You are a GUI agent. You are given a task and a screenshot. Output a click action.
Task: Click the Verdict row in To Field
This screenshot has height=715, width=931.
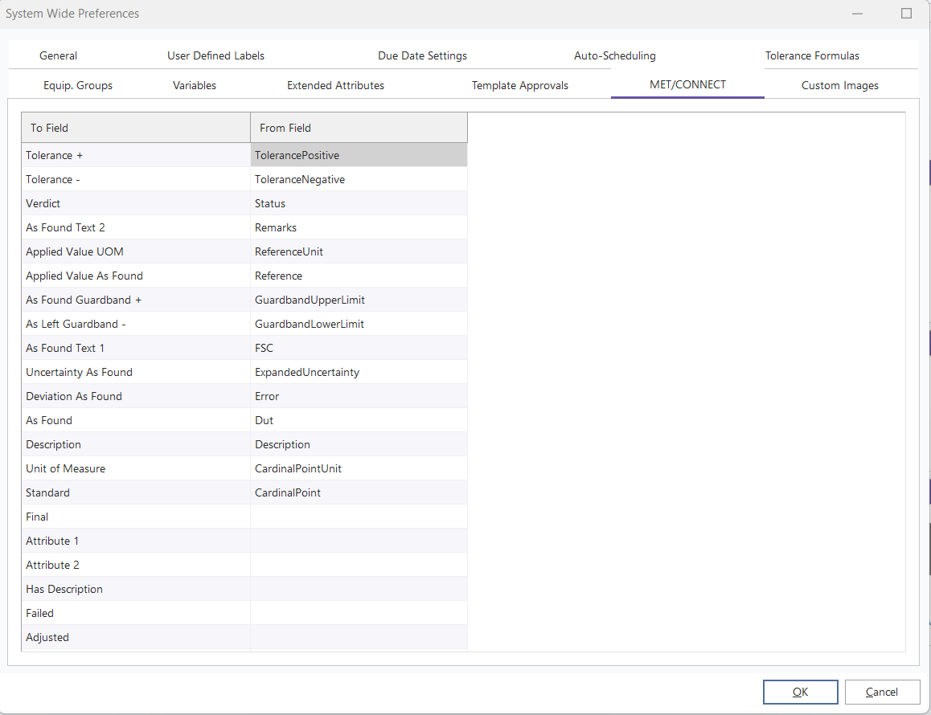[136, 203]
